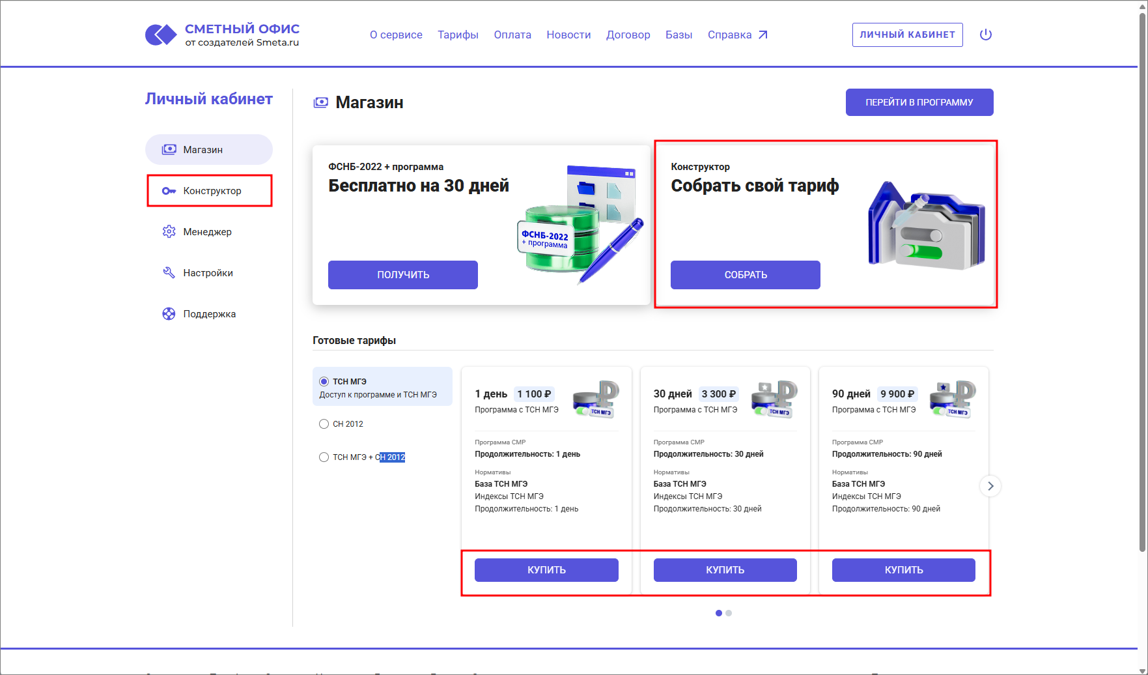Screen dimensions: 1148x675
Task: Click the lifebuoy icon beside Поддержка
Action: pyautogui.click(x=169, y=314)
